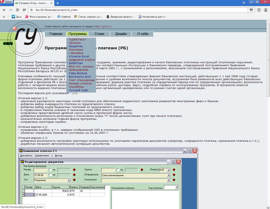Viewport: 270px width, 209px height.
Task: Reload the current page
Action: point(17,10)
